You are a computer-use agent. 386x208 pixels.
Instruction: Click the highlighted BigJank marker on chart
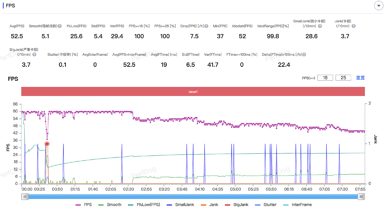coord(47,144)
